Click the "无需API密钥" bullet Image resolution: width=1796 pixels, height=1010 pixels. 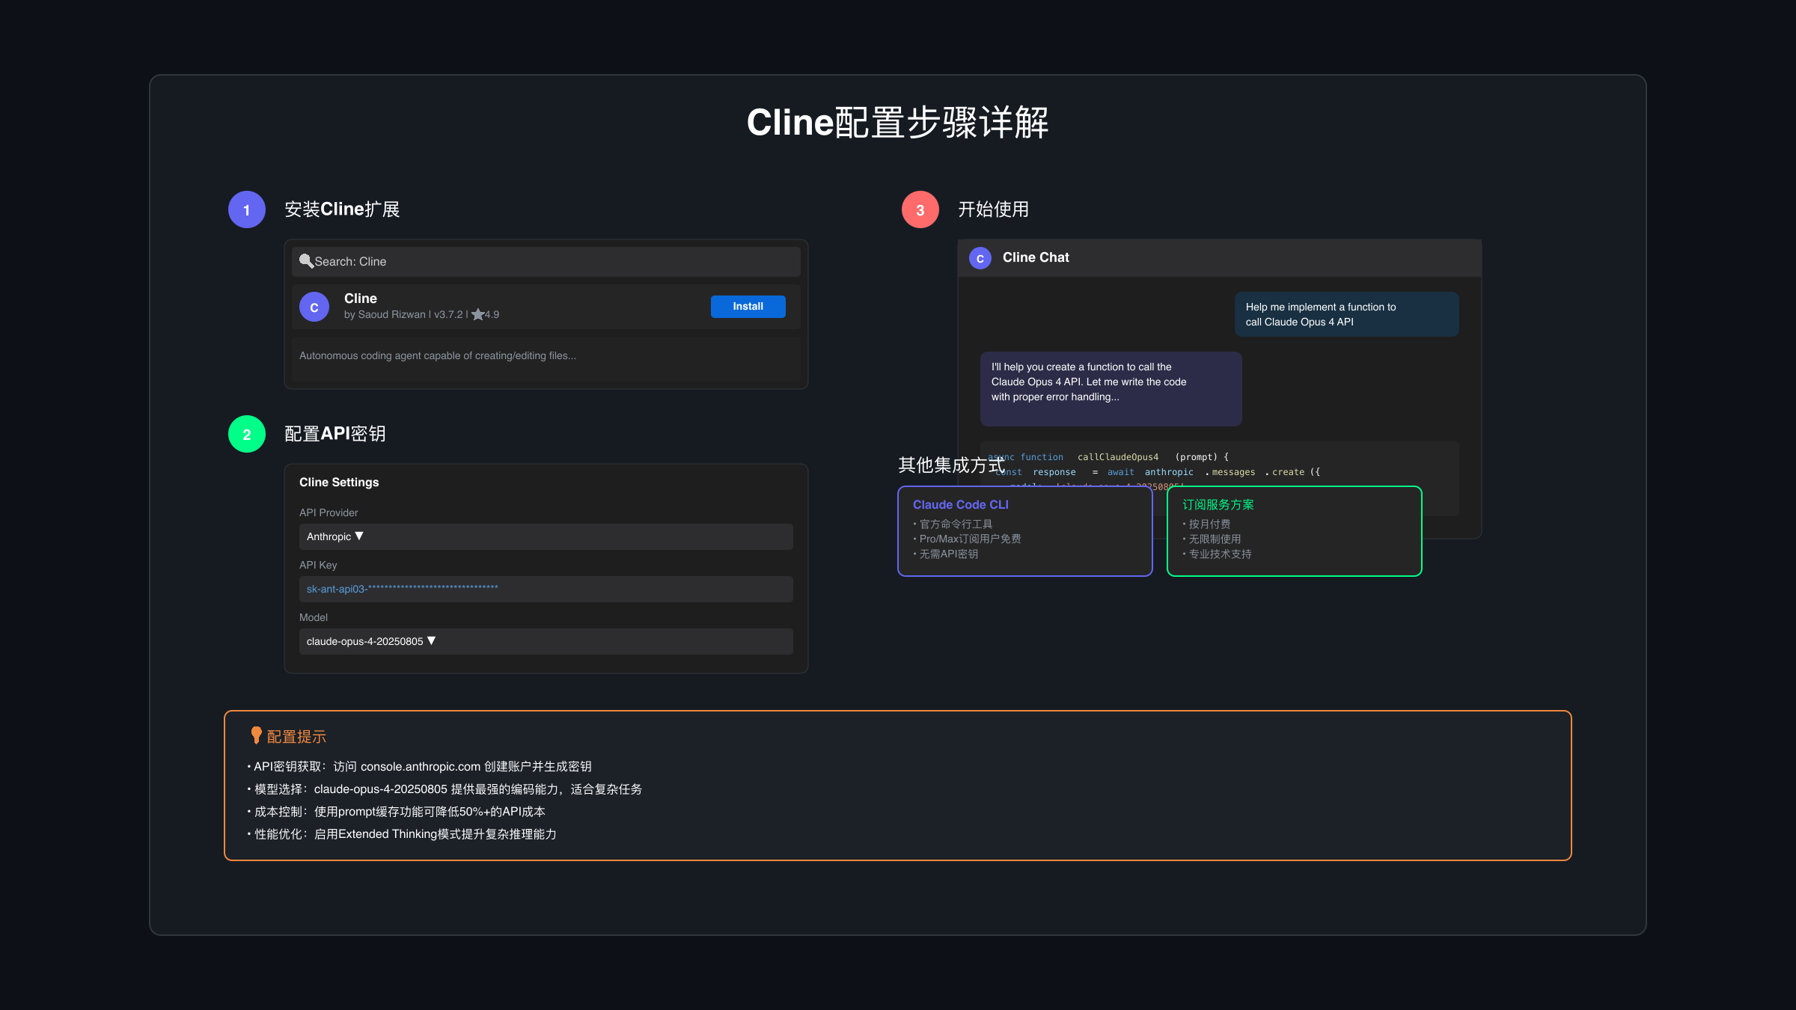[946, 554]
